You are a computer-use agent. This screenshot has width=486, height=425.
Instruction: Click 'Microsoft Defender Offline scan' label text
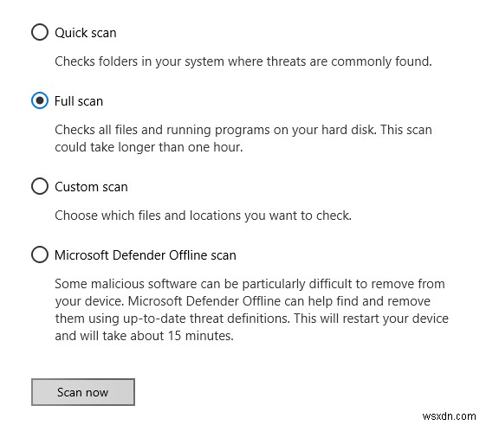[x=146, y=255]
